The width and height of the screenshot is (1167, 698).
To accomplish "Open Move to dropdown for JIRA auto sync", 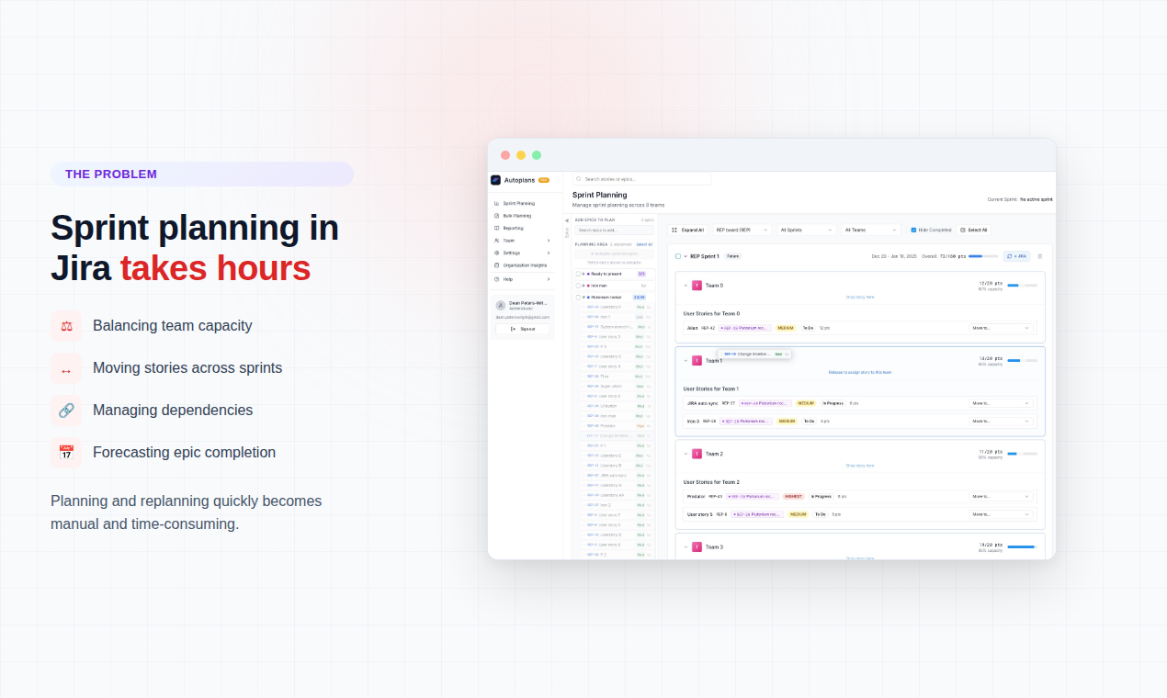I will click(1001, 403).
